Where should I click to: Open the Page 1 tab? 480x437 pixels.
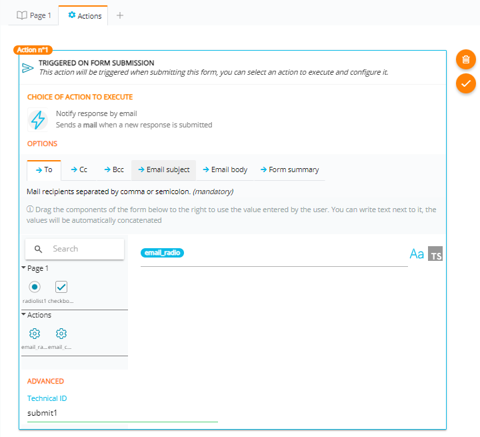tap(34, 15)
